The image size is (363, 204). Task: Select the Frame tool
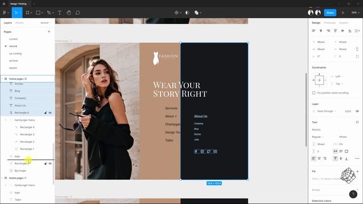click(28, 12)
